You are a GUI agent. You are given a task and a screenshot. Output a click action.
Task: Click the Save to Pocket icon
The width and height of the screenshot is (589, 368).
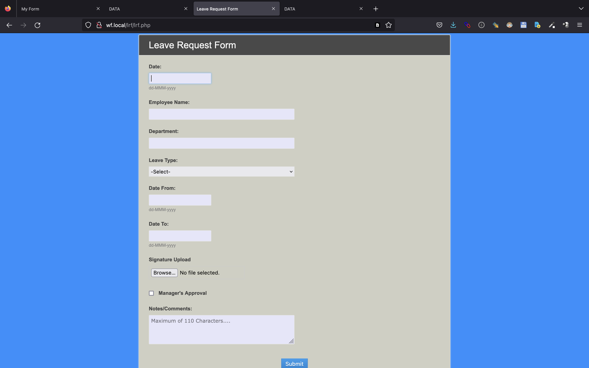tap(439, 25)
